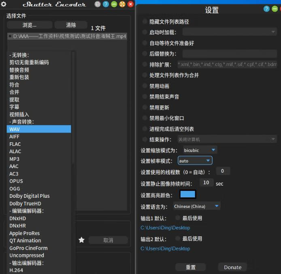The height and width of the screenshot is (274, 281).
Task: Choose DNxHR codec entry
Action: 39,226
